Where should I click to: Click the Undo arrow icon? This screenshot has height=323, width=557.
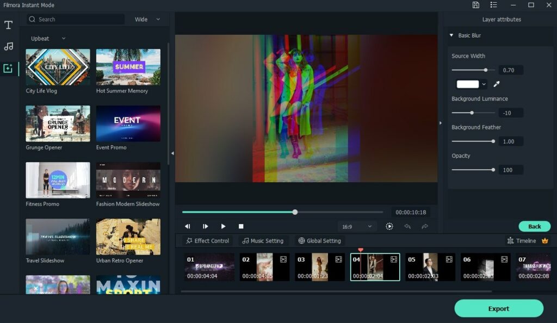pos(408,226)
